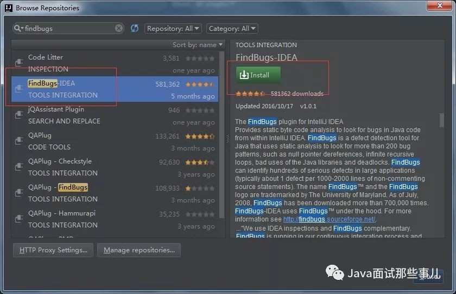The height and width of the screenshot is (294, 456).
Task: Open HTTP Proxy Settings
Action: coord(53,250)
